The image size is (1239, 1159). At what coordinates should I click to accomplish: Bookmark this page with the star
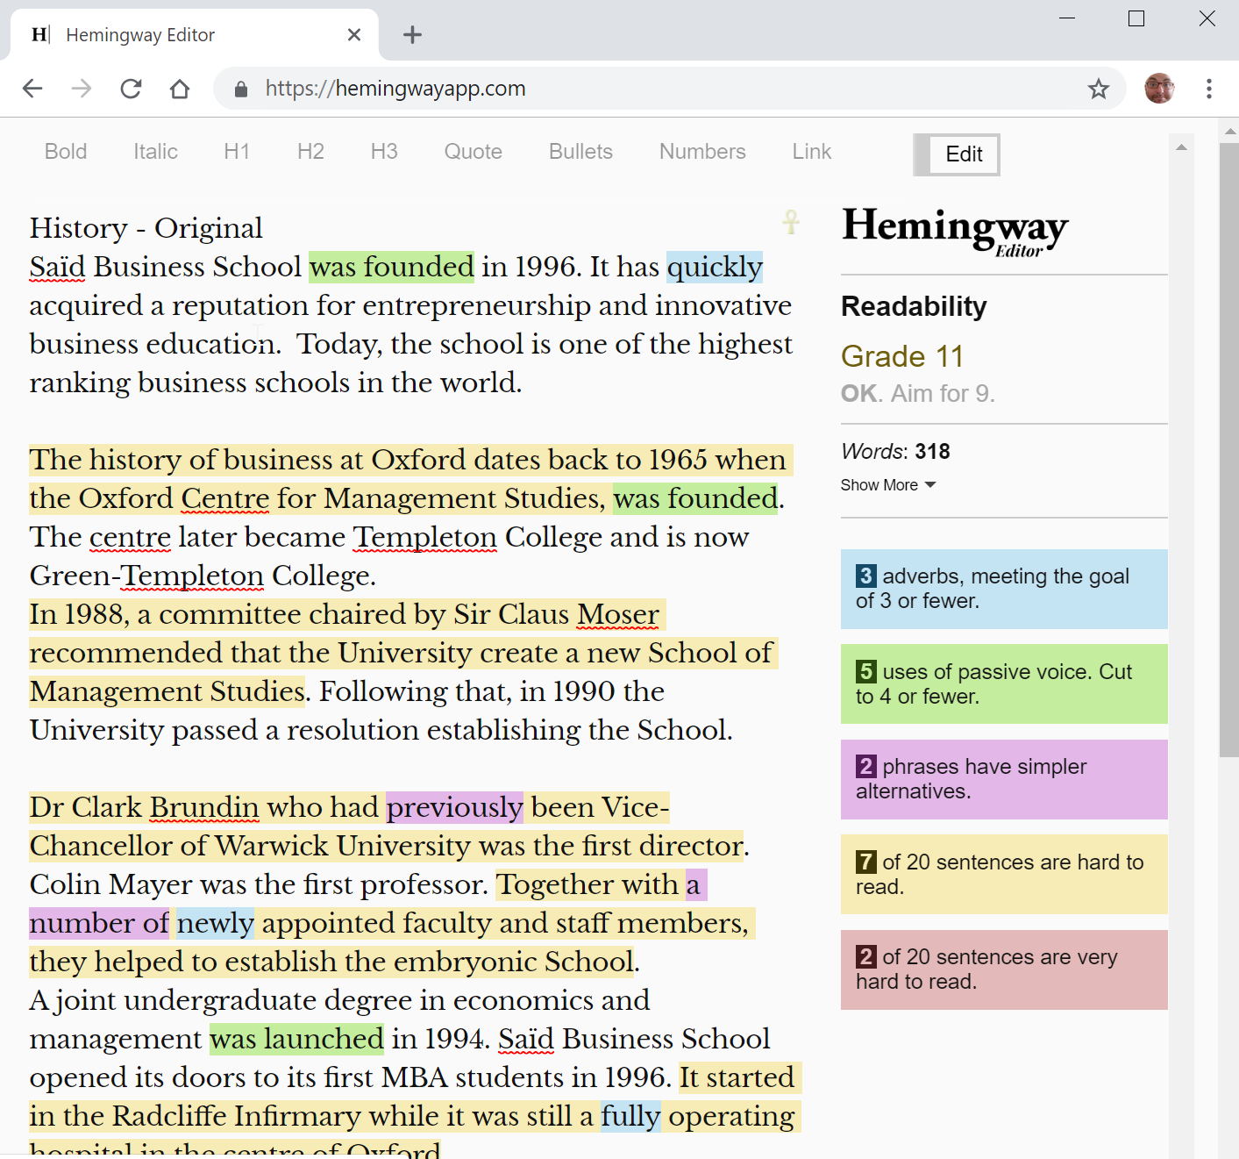pyautogui.click(x=1098, y=89)
